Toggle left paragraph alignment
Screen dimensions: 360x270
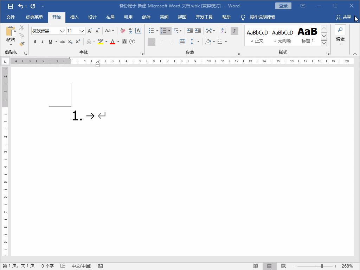[152, 42]
